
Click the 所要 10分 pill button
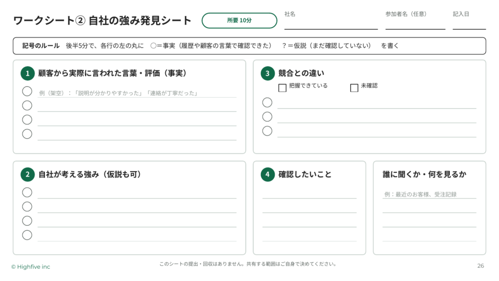coord(239,20)
